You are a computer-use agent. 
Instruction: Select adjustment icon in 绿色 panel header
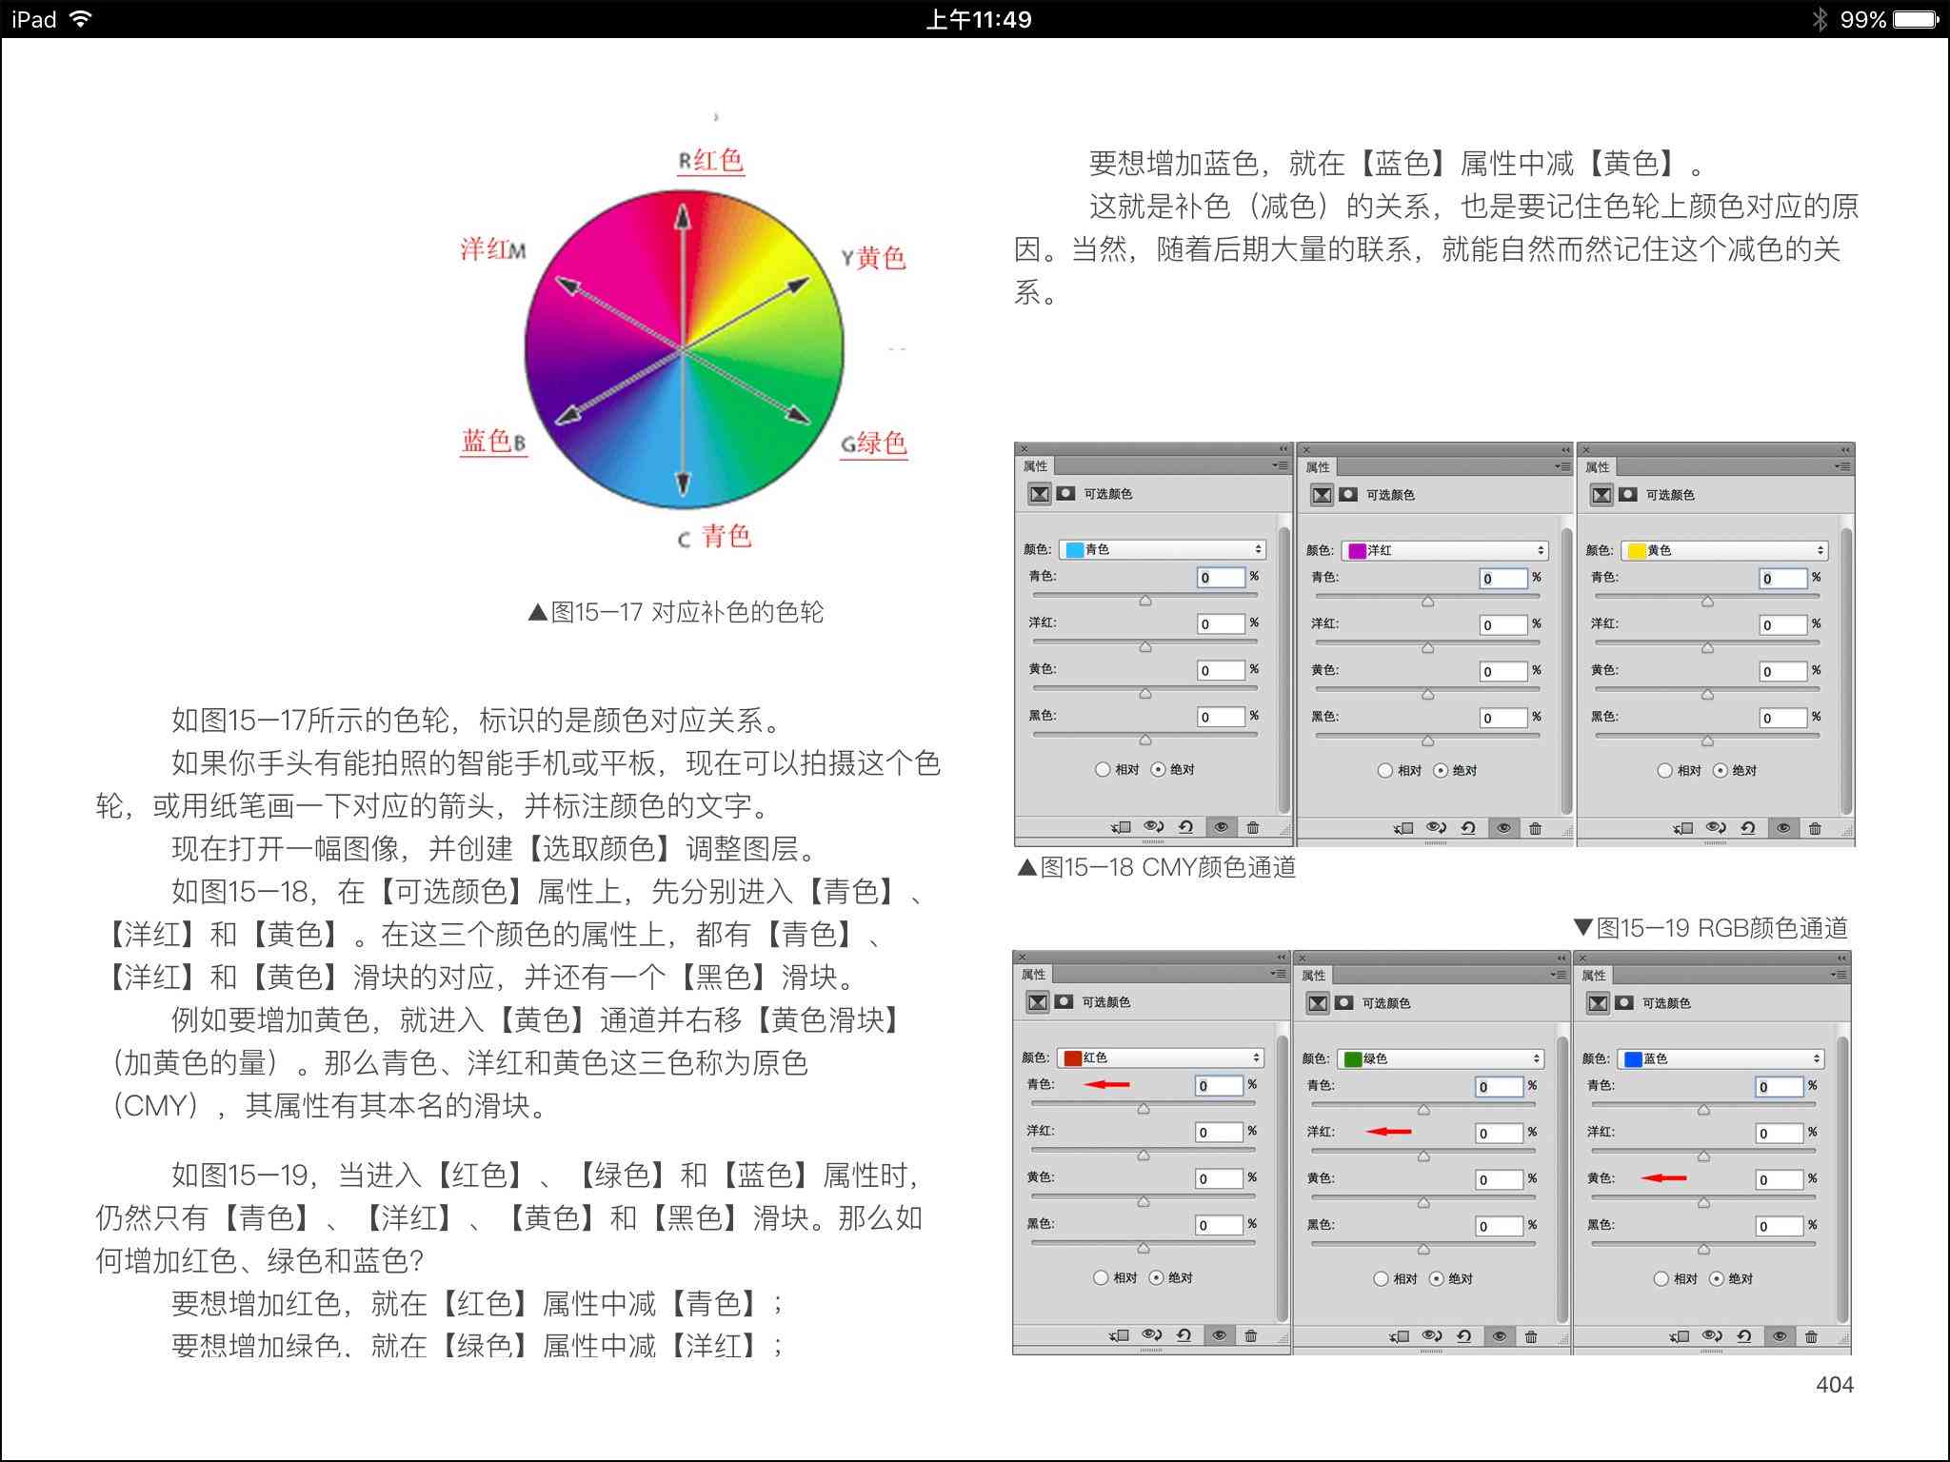(x=1318, y=1003)
